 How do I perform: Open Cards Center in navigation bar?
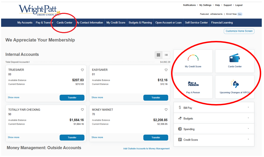coord(64,23)
